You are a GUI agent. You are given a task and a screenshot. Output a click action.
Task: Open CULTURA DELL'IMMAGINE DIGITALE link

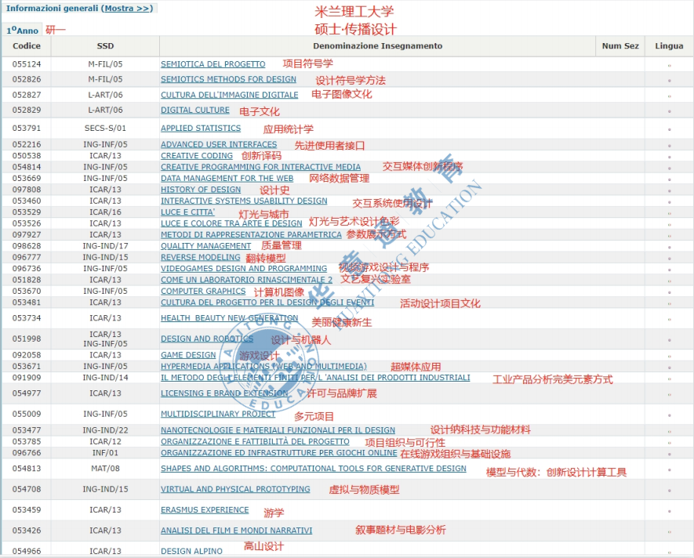[x=229, y=95]
